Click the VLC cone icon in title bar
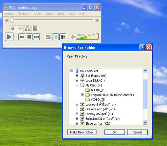Screen dimensions: 167x146 (x=6, y=7)
